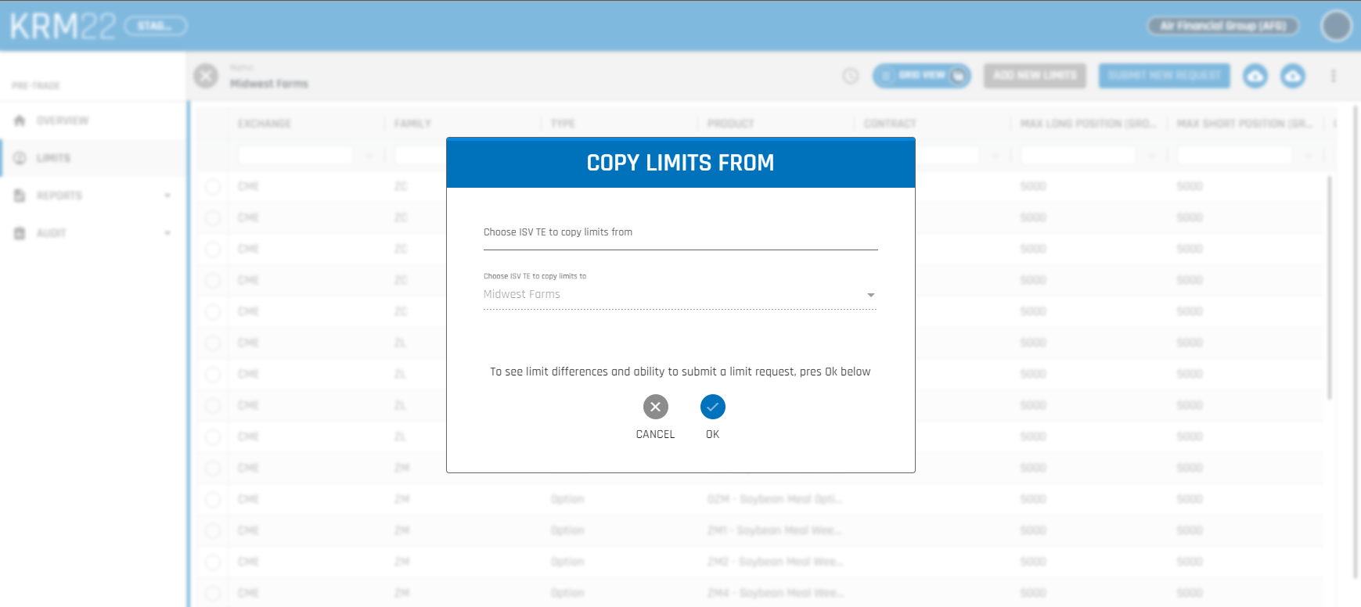The height and width of the screenshot is (607, 1361).
Task: Select the first CME row radio button
Action: click(x=213, y=186)
